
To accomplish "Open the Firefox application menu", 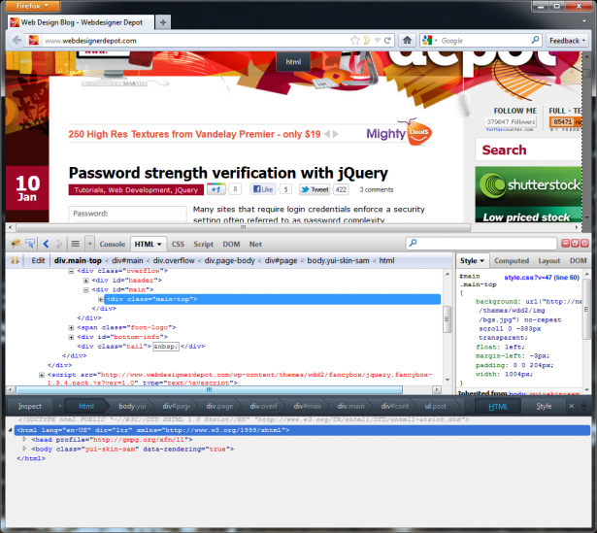I will pyautogui.click(x=32, y=6).
